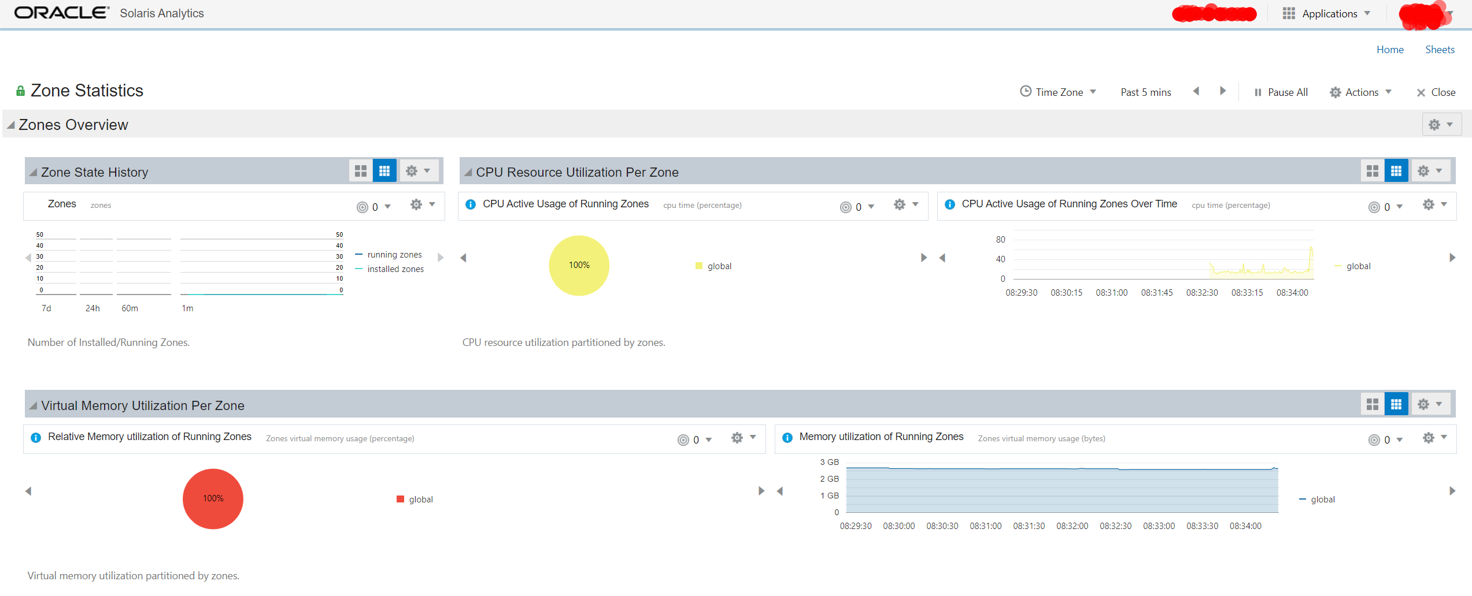Image resolution: width=1472 pixels, height=596 pixels.
Task: Switch Virtual Memory Utilization to large layout
Action: click(x=1373, y=404)
